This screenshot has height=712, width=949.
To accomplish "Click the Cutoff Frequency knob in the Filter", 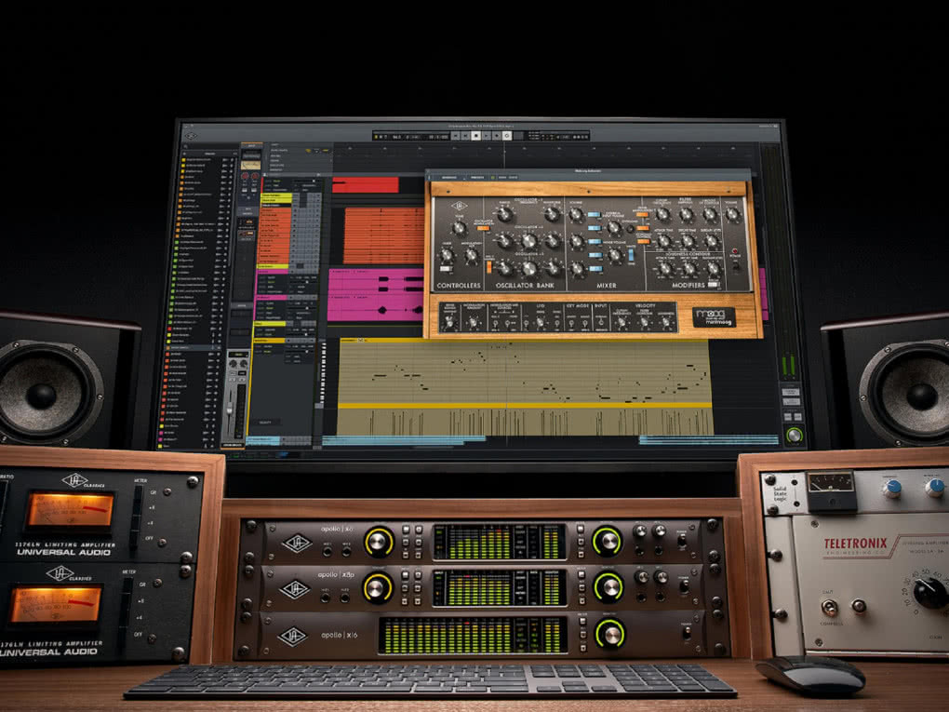I will [x=662, y=214].
